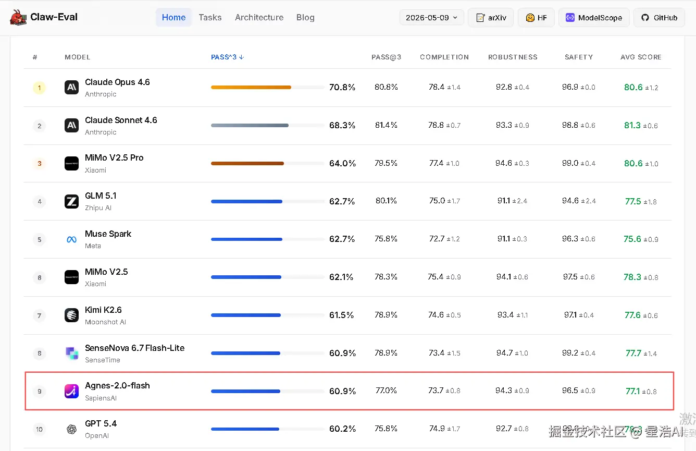Click the Kimi K2.6 model name

click(x=103, y=310)
